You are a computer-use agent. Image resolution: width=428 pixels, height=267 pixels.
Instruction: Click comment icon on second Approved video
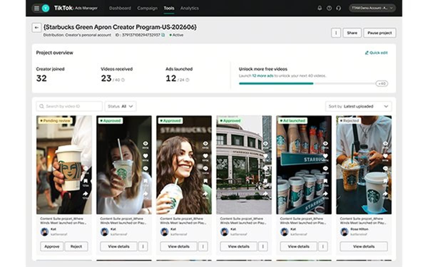[x=205, y=168]
